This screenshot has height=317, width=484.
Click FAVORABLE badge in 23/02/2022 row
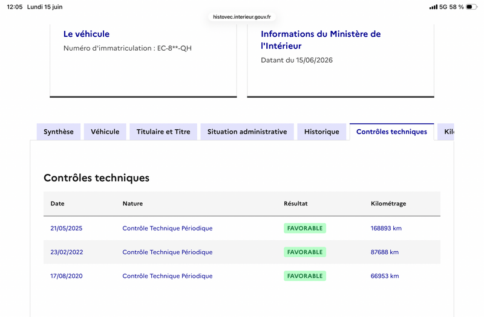coord(305,252)
